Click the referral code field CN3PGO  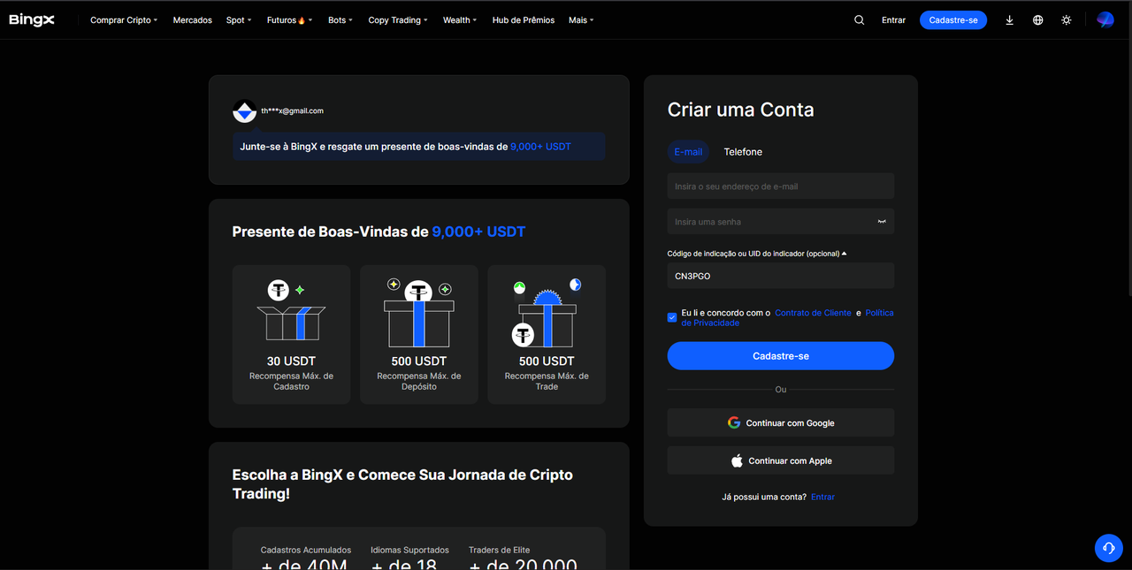pyautogui.click(x=781, y=276)
